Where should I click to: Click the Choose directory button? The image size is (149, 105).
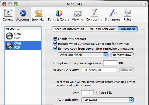[126, 70]
